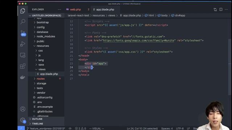This screenshot has width=232, height=130.
Task: Open the Accounts menu icon
Action: [x=22, y=109]
